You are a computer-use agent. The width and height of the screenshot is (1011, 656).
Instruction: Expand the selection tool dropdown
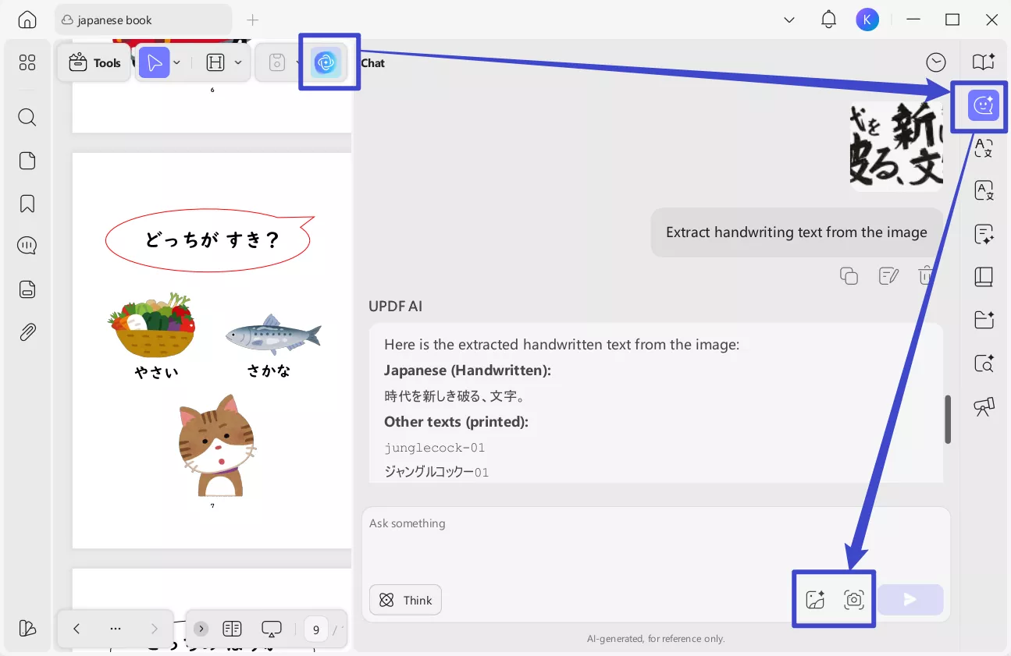click(x=176, y=62)
